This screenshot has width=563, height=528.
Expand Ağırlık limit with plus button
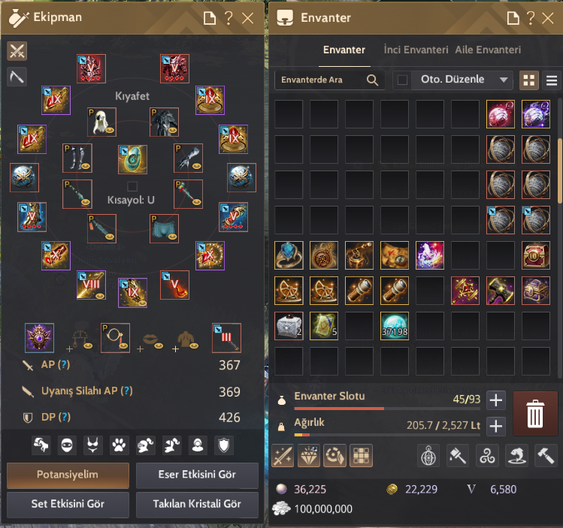pos(496,426)
